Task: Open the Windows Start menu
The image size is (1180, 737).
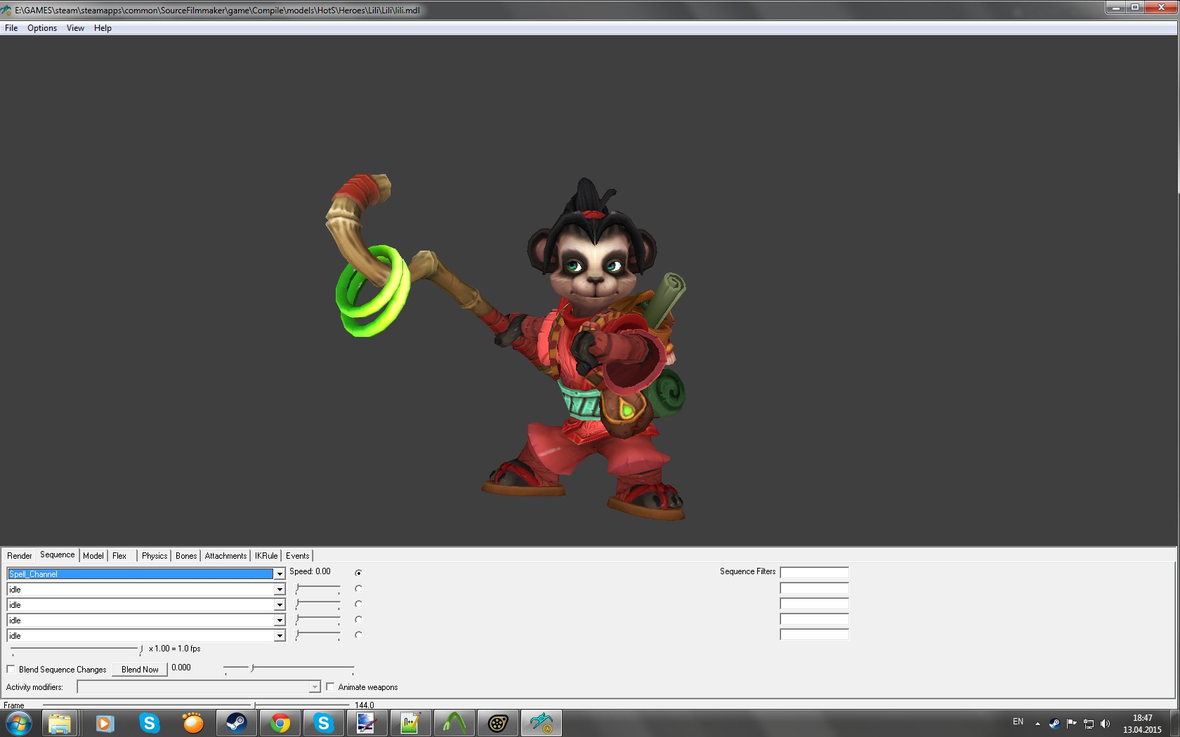Action: pos(18,723)
